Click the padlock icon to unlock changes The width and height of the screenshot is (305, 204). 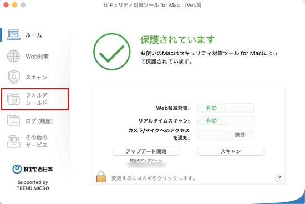click(x=101, y=177)
